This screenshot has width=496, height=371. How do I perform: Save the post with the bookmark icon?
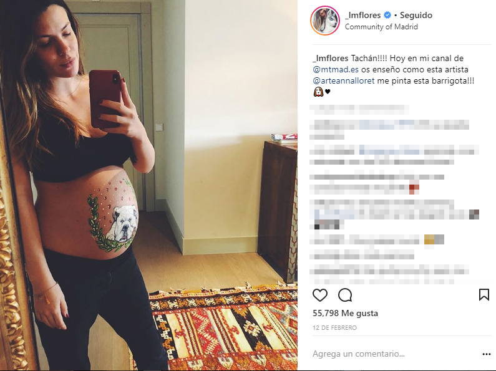484,294
